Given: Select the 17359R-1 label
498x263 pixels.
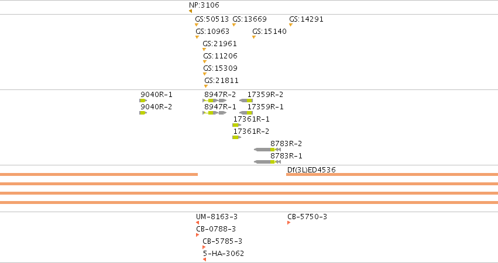Looking at the screenshot, I should (266, 107).
